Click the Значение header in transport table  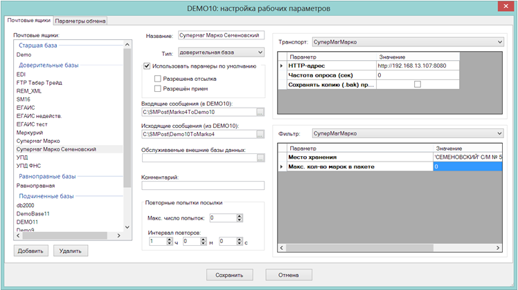pyautogui.click(x=418, y=57)
